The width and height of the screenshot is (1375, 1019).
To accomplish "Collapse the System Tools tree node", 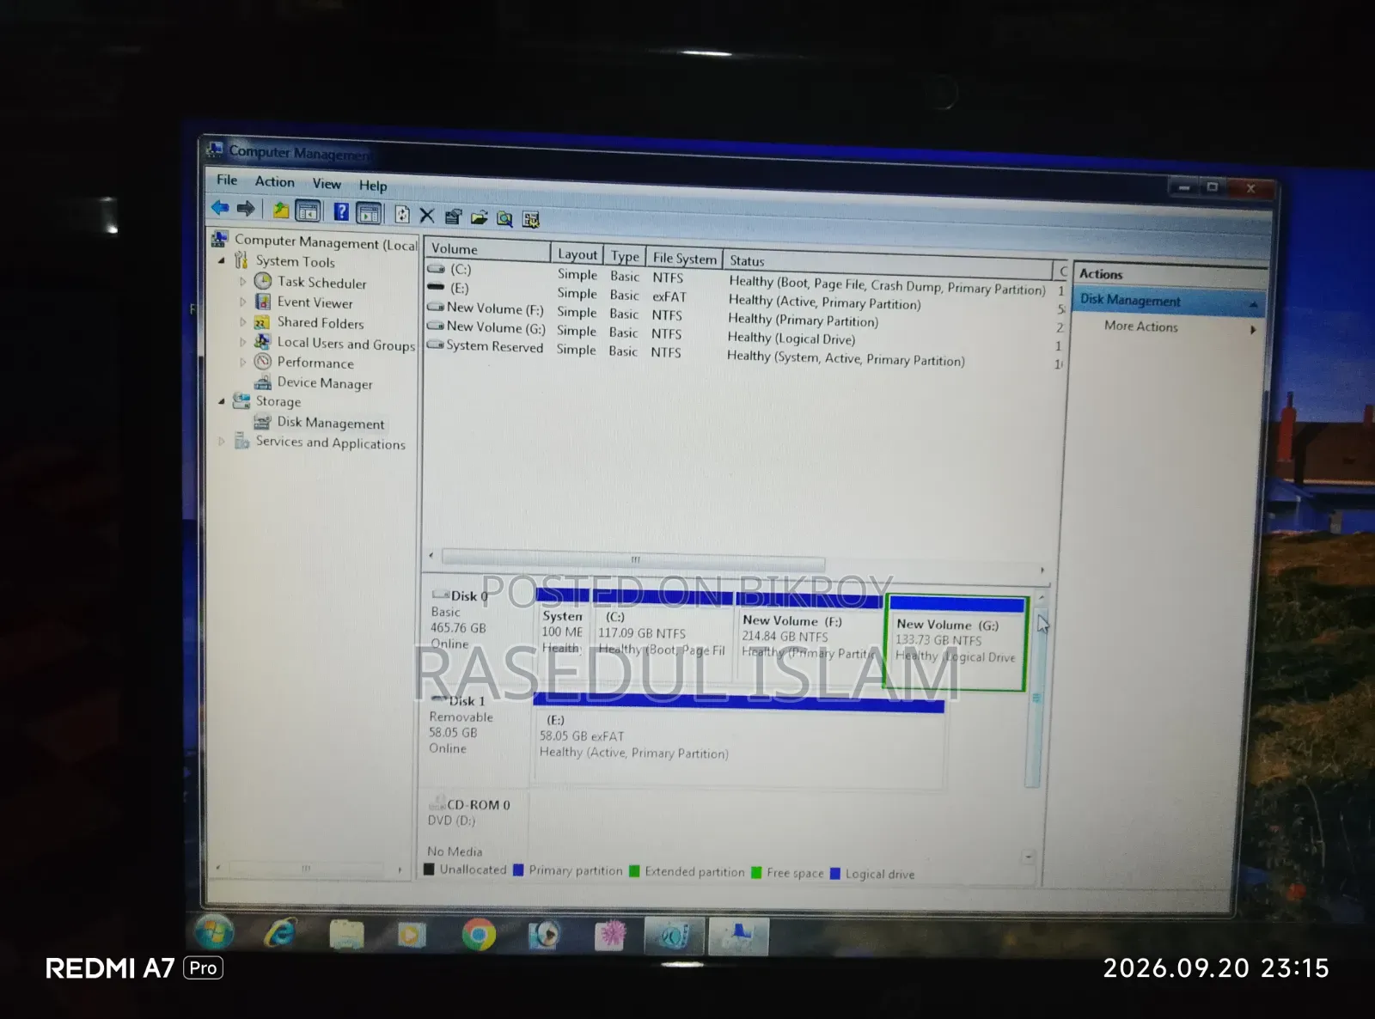I will click(222, 259).
